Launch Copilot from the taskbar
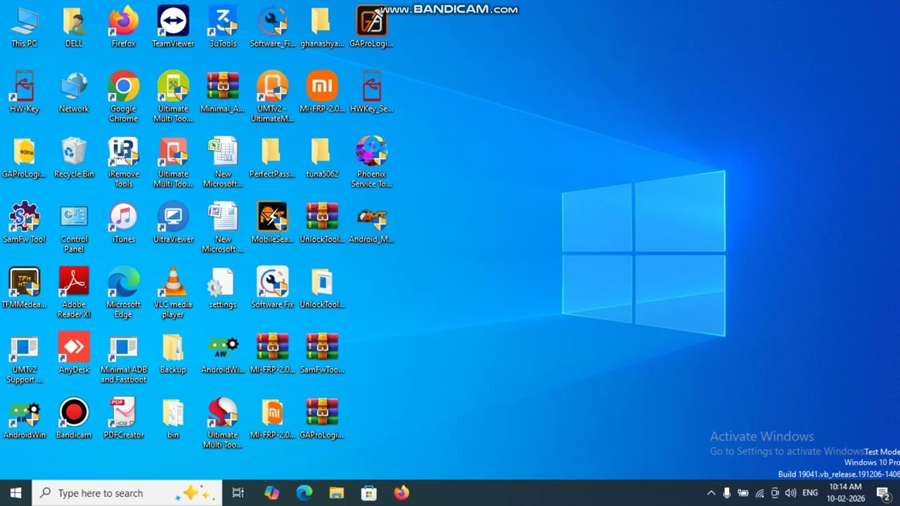 pos(271,493)
